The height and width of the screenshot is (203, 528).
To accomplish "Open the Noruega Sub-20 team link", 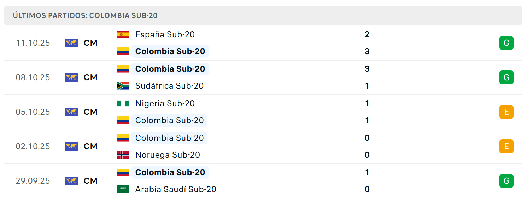I will click(168, 155).
